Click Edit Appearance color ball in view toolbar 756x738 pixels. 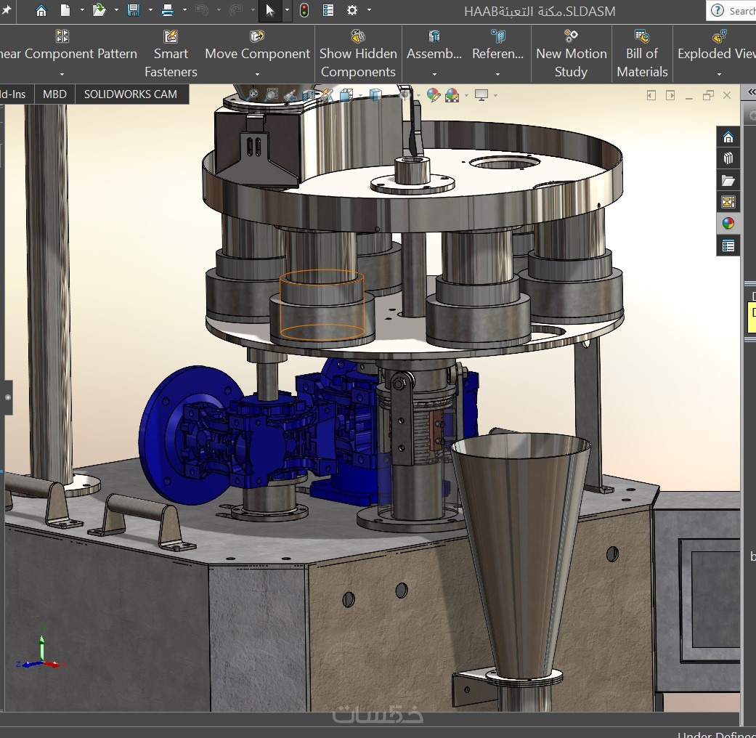click(x=433, y=94)
